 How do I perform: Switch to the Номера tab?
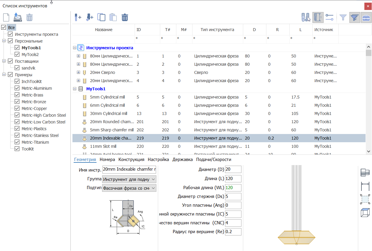[x=107, y=160]
